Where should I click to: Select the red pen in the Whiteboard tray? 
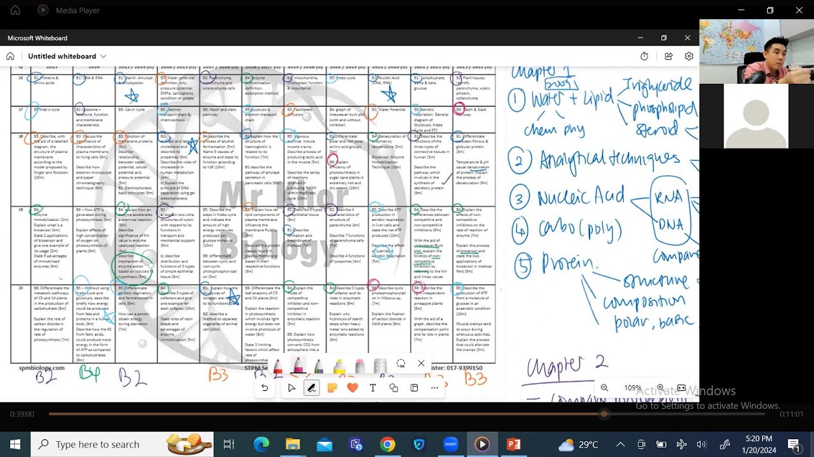tap(278, 366)
